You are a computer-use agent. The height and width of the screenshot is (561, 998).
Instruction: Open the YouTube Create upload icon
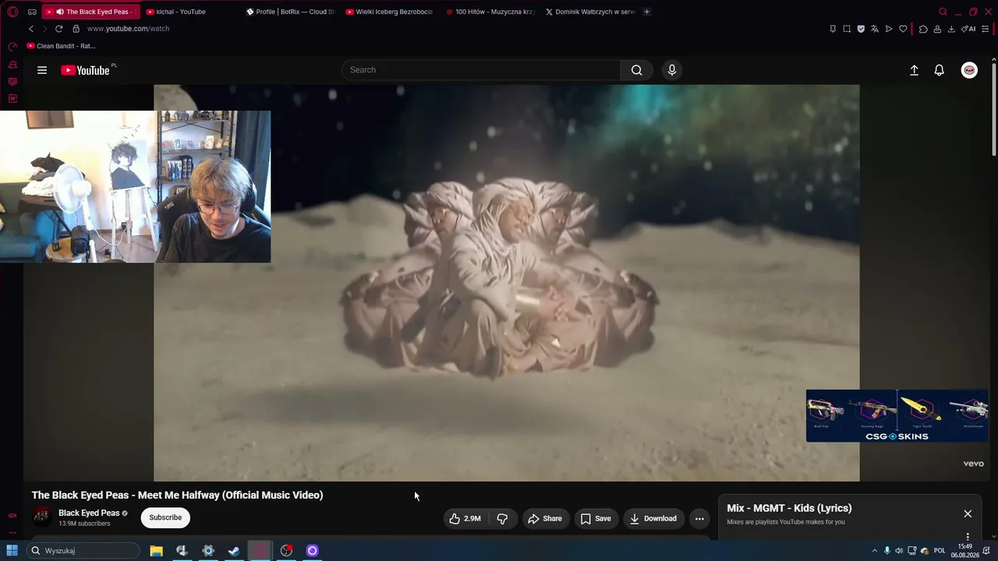point(915,70)
